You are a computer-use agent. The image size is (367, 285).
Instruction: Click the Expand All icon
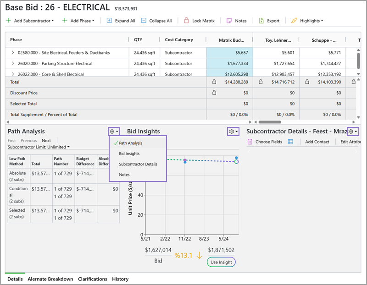[x=109, y=21]
